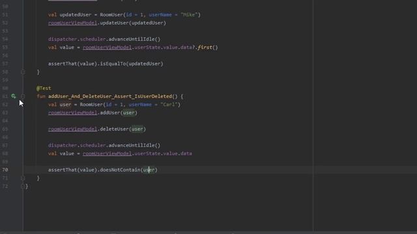Image resolution: width=417 pixels, height=234 pixels.
Task: Click assertThat on line 57
Action: pyautogui.click(x=63, y=64)
